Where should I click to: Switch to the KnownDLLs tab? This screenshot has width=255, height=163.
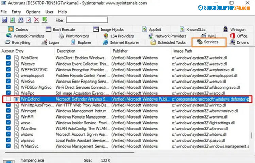coord(192,30)
